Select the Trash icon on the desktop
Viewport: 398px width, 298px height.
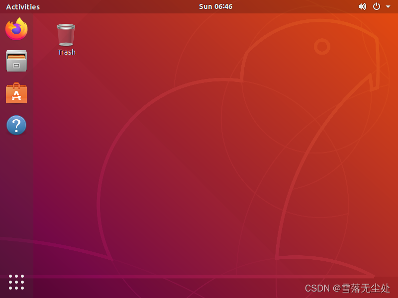(x=66, y=35)
